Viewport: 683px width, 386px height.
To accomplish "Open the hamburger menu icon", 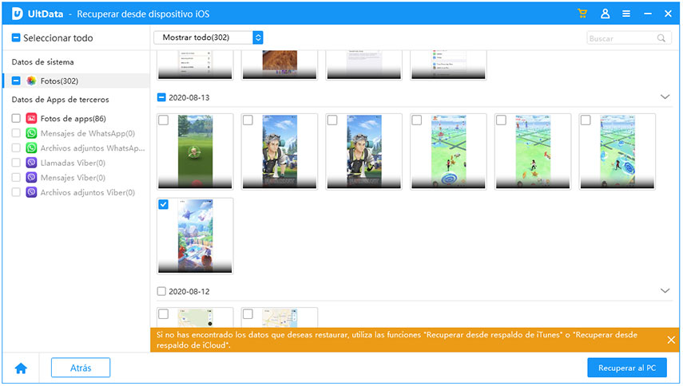I will point(625,14).
